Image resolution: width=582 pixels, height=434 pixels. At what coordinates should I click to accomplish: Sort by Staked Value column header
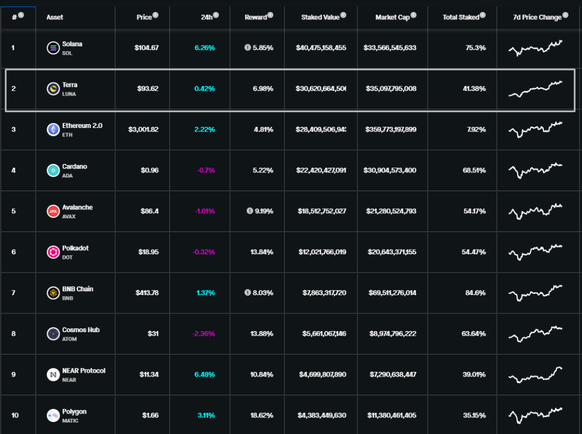320,18
